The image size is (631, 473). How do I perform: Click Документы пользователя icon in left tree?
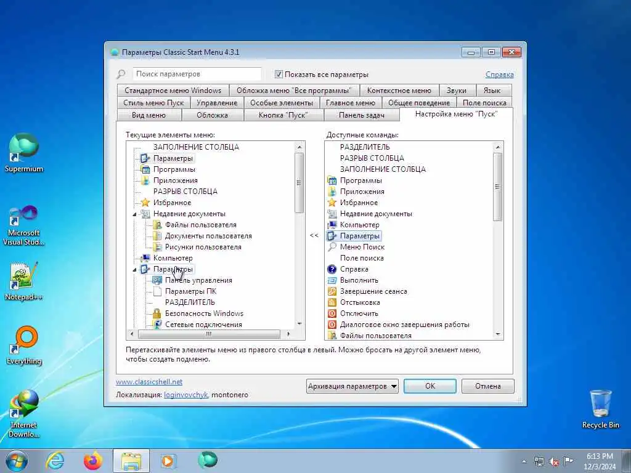point(157,236)
